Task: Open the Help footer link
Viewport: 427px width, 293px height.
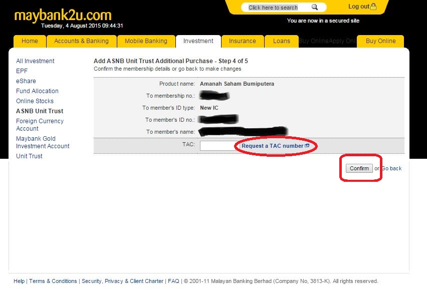Action: (x=19, y=281)
